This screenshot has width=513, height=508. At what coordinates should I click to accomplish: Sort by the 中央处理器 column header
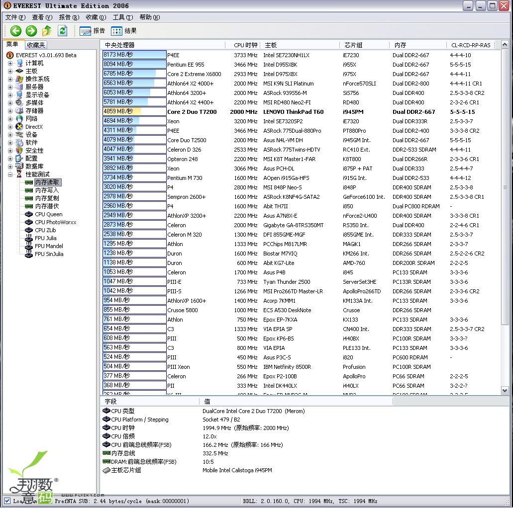(163, 45)
